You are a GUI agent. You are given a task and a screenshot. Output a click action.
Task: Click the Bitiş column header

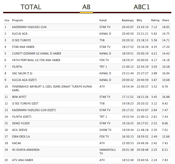pyautogui.click(x=139, y=20)
